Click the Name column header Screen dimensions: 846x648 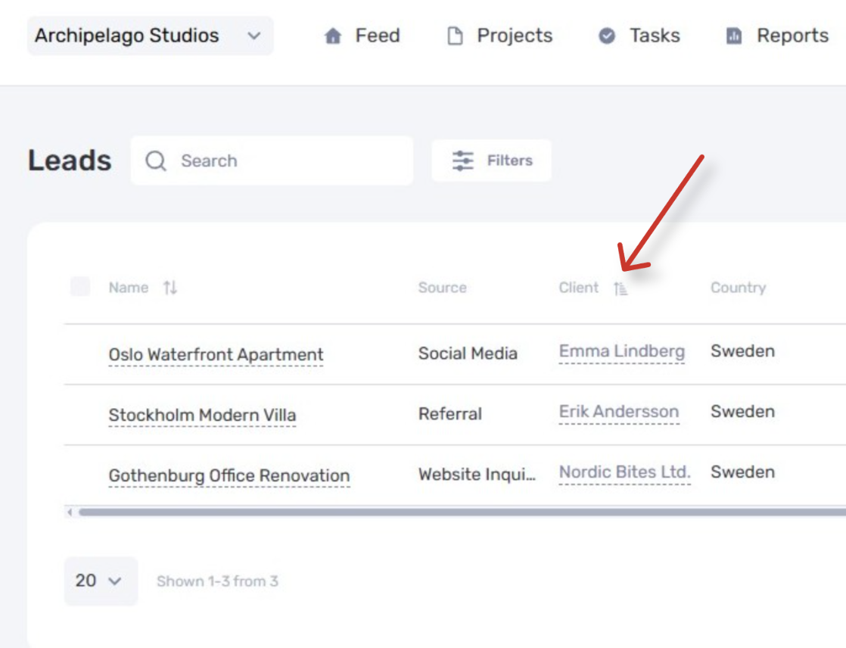(129, 288)
